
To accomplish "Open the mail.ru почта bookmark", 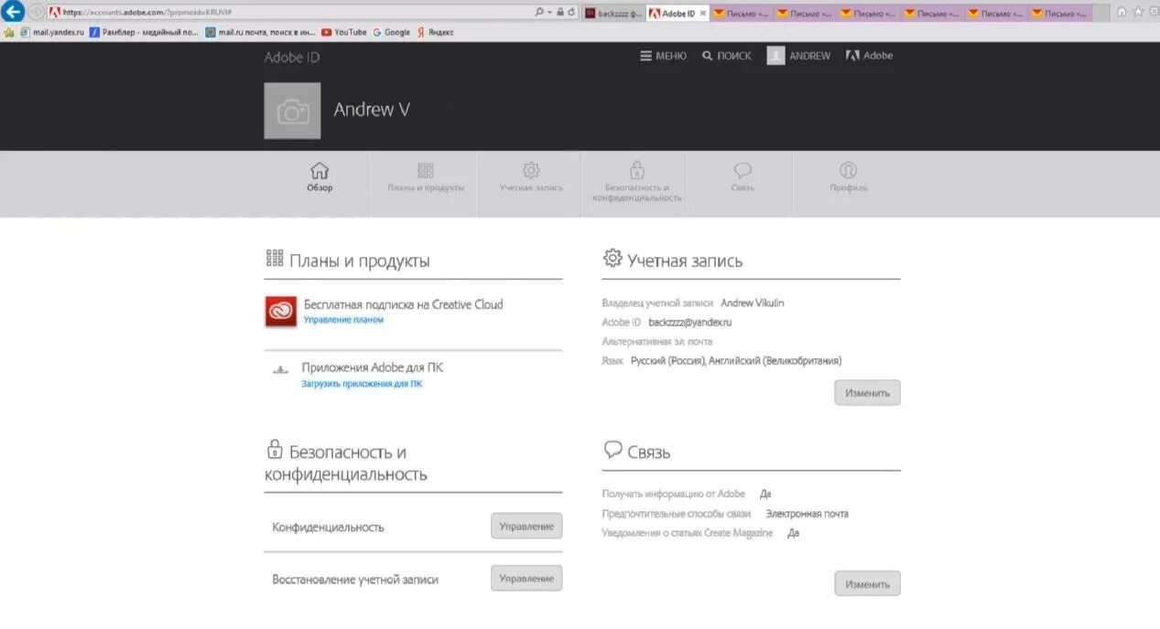I will 261,32.
